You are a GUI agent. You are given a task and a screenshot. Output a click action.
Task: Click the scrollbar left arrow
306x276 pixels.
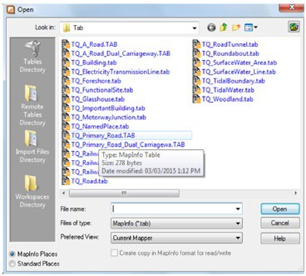[x=64, y=193]
